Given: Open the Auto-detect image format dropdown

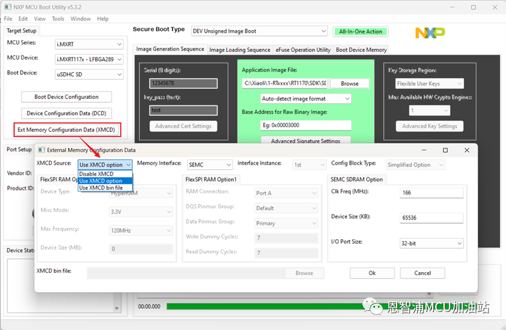Looking at the screenshot, I should [306, 99].
